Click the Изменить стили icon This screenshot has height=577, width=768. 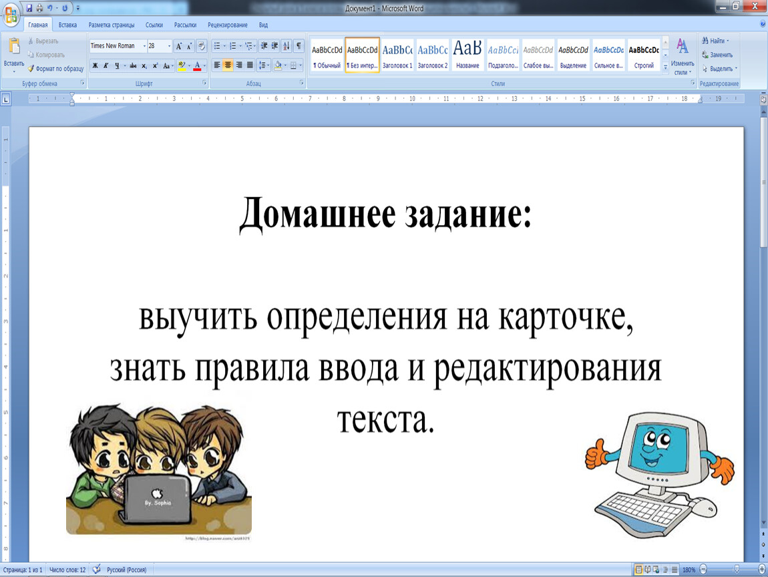pyautogui.click(x=682, y=56)
